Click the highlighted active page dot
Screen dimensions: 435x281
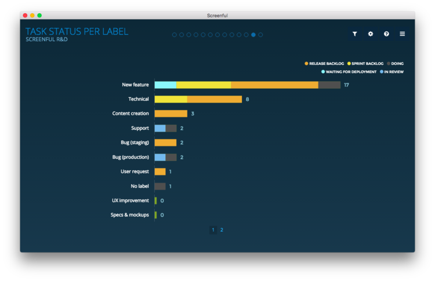(253, 35)
